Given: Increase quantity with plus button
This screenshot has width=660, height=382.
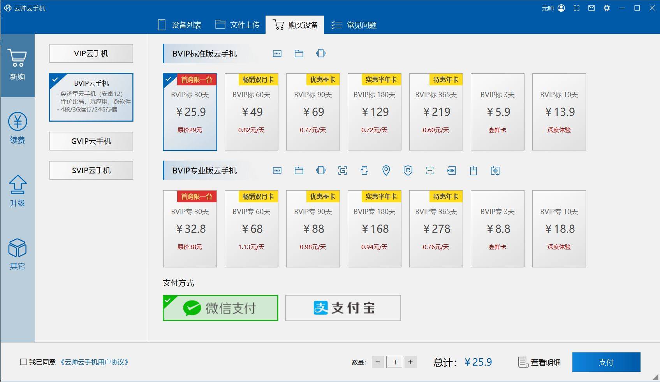Looking at the screenshot, I should click(x=410, y=362).
